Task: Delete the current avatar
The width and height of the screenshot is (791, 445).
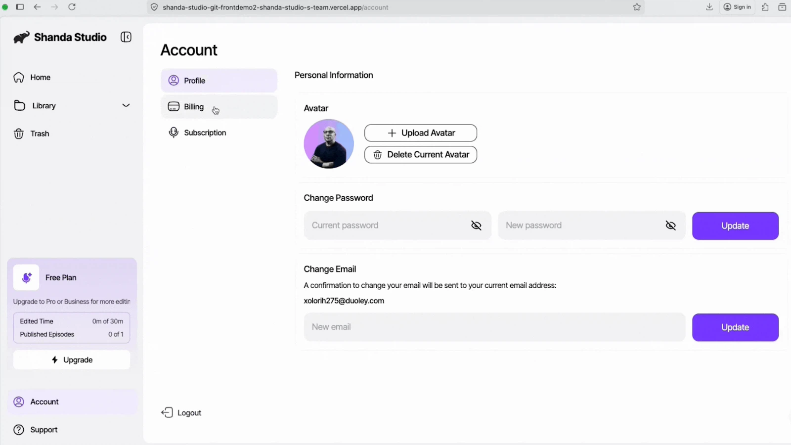Action: (x=420, y=154)
